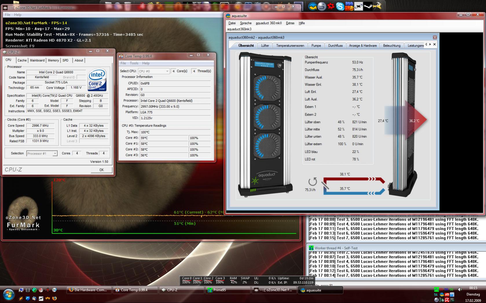486x303 pixels.
Task: Click the Tj. Max field showing 100°C
Action: [x=175, y=132]
